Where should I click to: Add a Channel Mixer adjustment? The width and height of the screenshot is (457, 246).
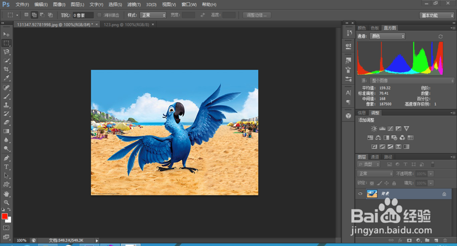coord(402,137)
